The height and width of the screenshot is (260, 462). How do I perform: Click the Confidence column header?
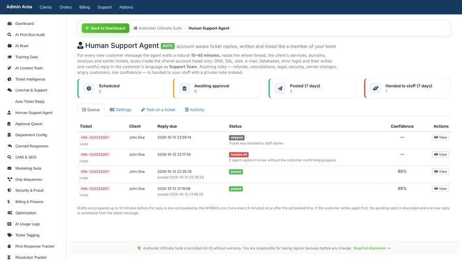click(x=402, y=126)
